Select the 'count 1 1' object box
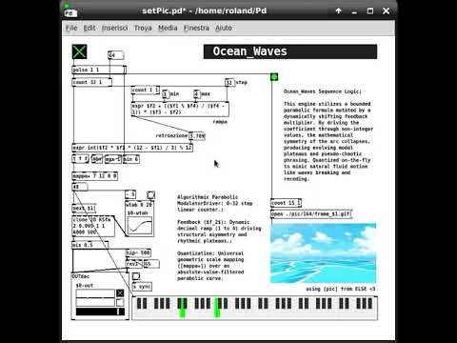Viewport: 457px width, 343px height. tap(146, 91)
